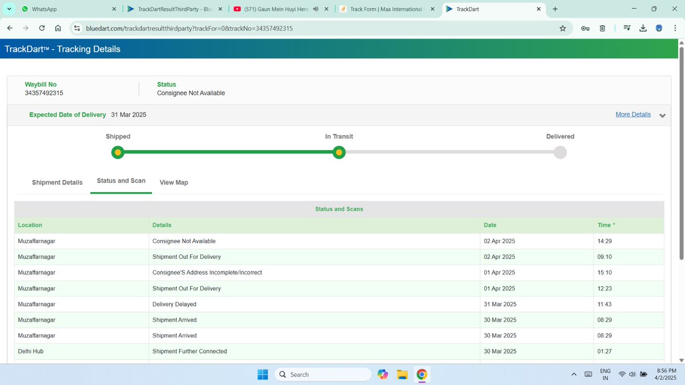Expand the More Details chevron

pos(662,115)
